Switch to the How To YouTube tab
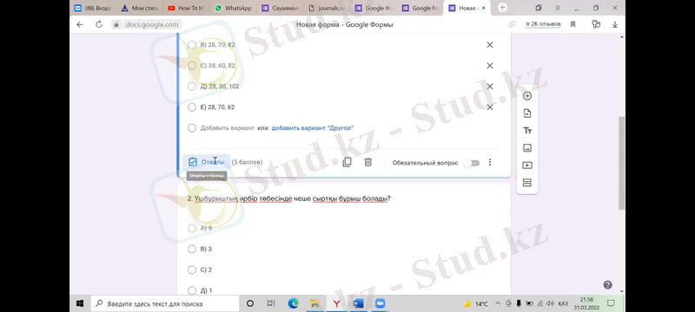The image size is (695, 312). 186,8
